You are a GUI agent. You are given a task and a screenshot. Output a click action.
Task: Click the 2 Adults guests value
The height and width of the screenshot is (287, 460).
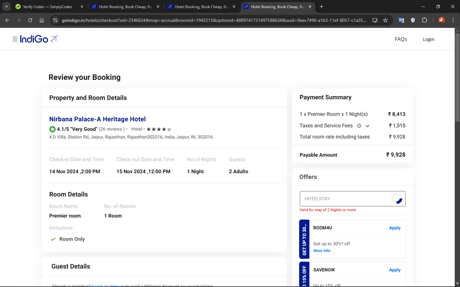point(239,172)
